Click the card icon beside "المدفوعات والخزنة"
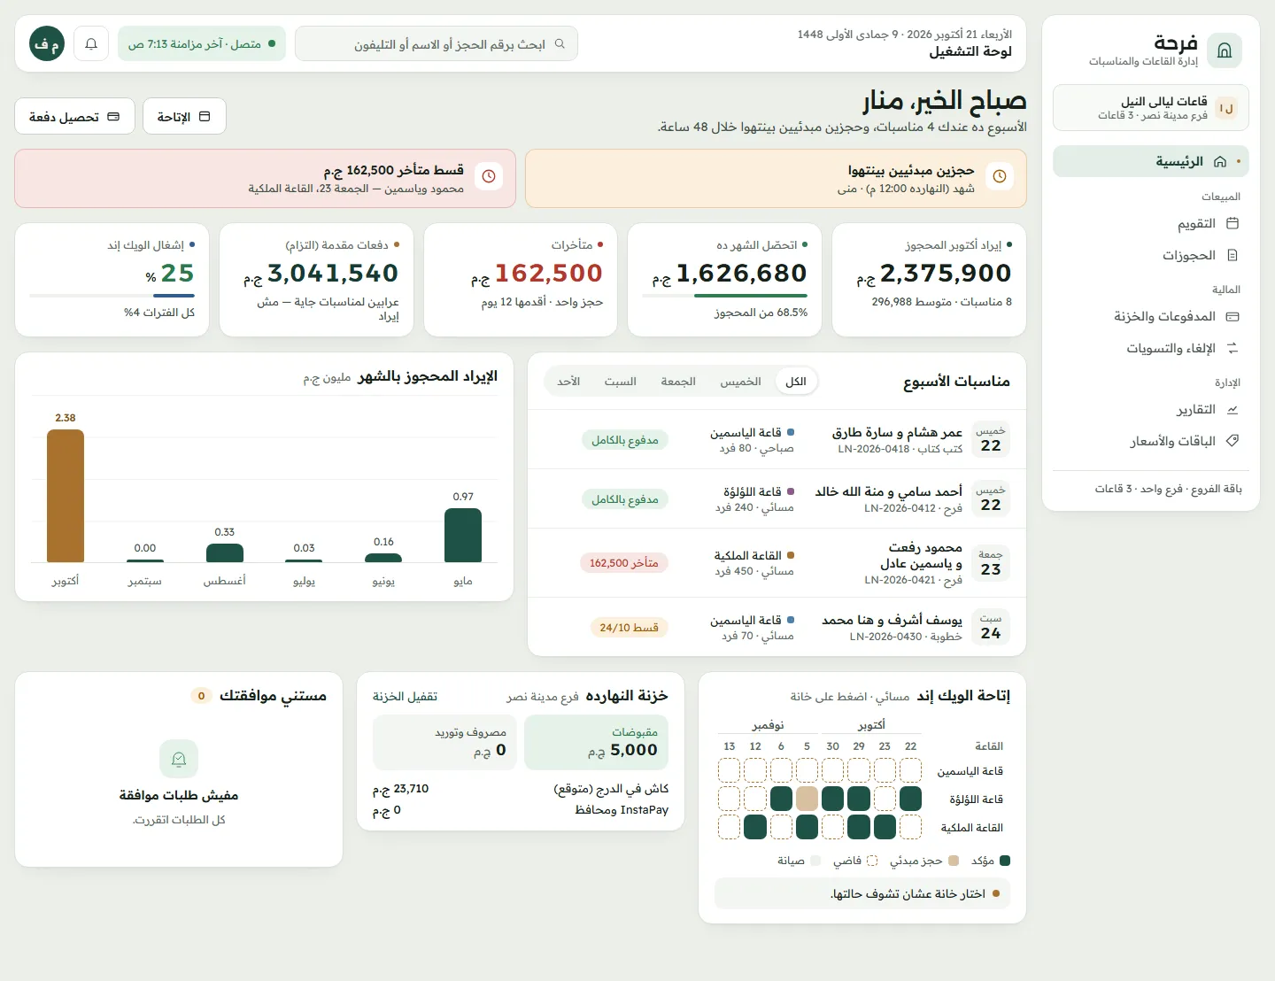The image size is (1275, 981). pyautogui.click(x=1232, y=317)
